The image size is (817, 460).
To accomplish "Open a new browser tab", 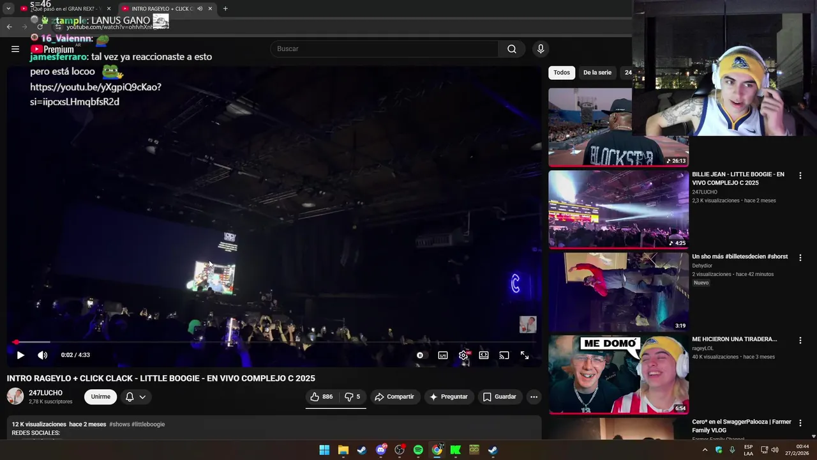I will point(225,9).
